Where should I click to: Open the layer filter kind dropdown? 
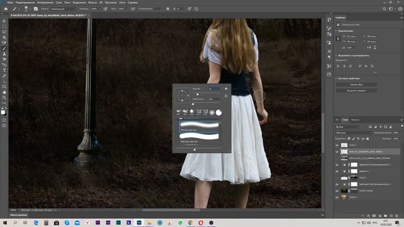coord(348,127)
